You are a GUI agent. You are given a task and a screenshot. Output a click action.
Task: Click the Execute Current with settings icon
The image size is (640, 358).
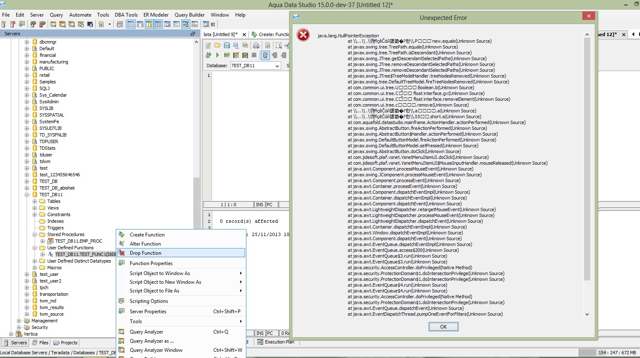point(208,55)
